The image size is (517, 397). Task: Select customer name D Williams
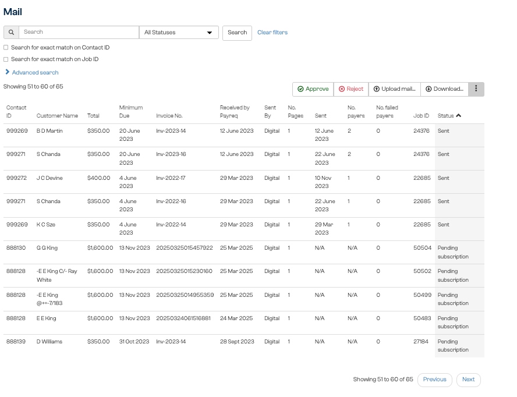[49, 342]
